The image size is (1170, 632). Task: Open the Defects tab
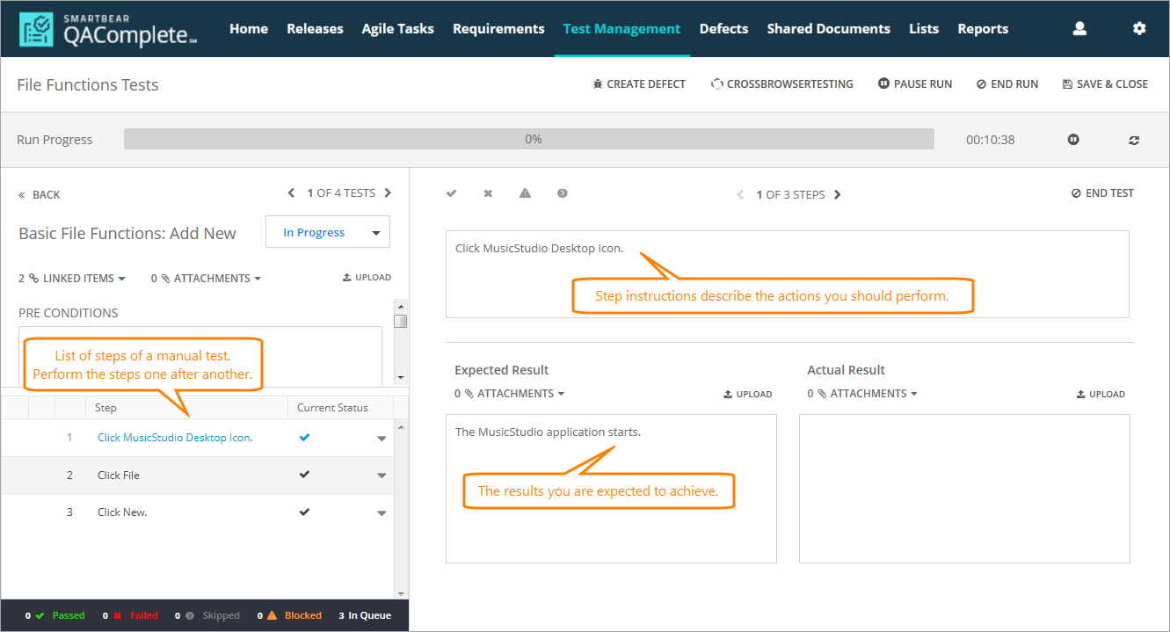click(723, 29)
